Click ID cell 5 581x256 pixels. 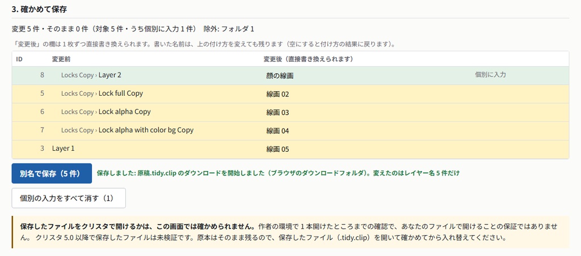click(x=42, y=93)
